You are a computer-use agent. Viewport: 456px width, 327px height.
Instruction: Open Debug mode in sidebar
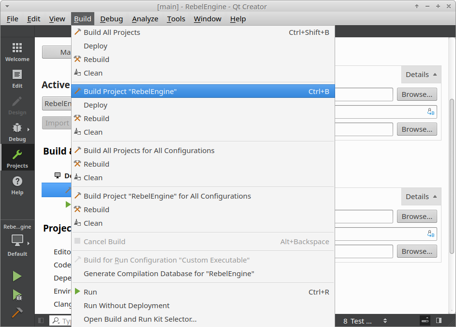coord(17,132)
